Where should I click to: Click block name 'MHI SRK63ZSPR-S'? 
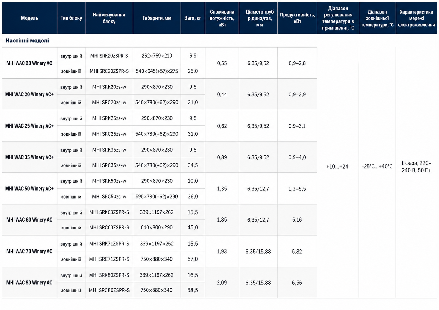pyautogui.click(x=109, y=212)
